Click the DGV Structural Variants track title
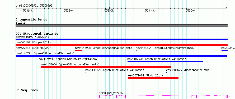 click(37, 34)
